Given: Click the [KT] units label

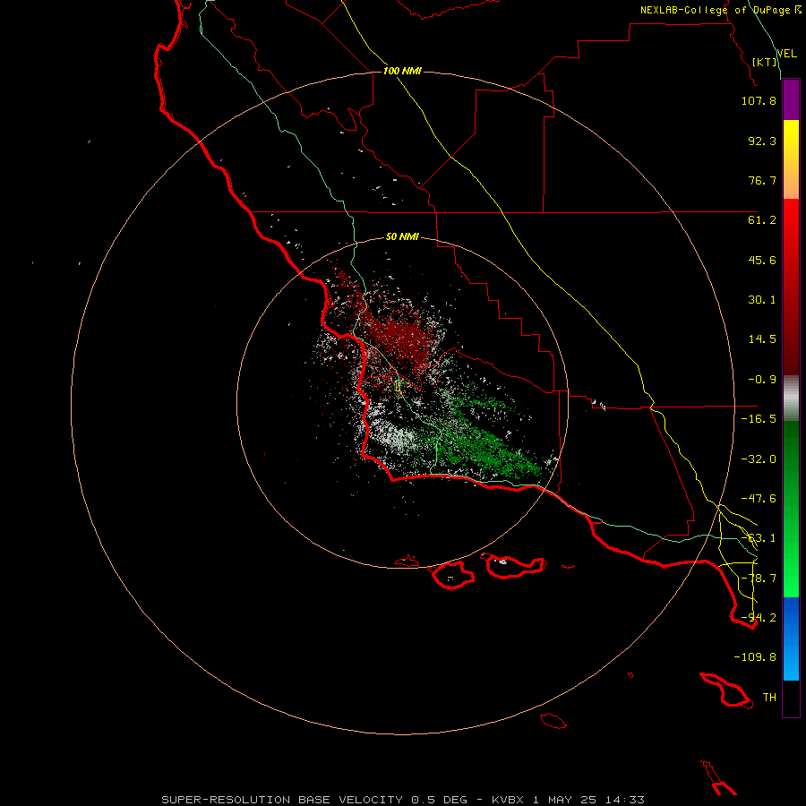Looking at the screenshot, I should (x=765, y=62).
